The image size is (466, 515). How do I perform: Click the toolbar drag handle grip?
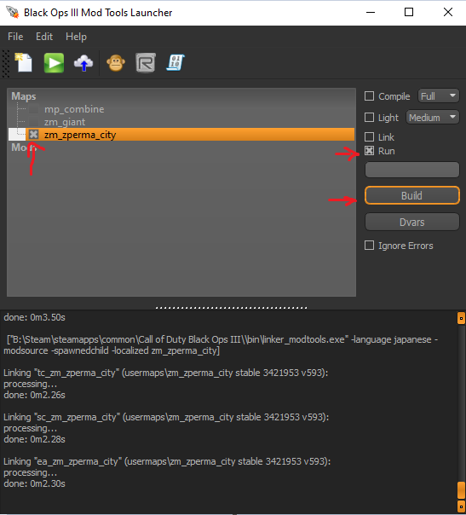coord(6,64)
